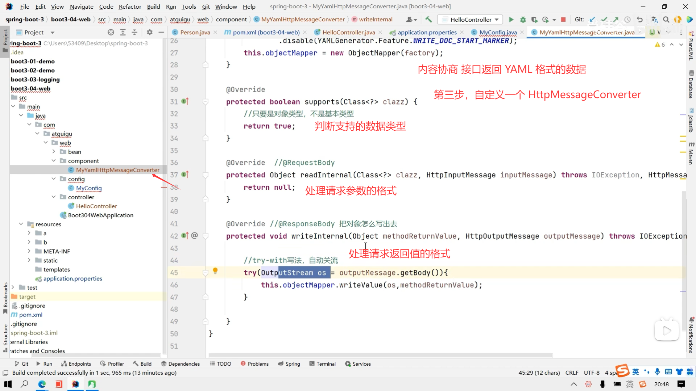This screenshot has height=391, width=696.
Task: Click the editor horizontal scrollbar
Action: pos(381,356)
